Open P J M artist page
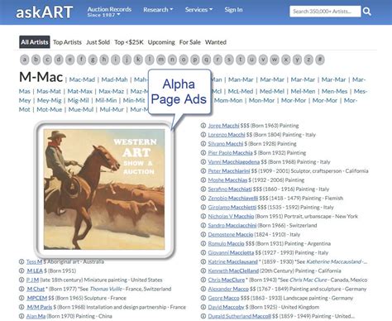The height and width of the screenshot is (321, 392). tap(32, 280)
